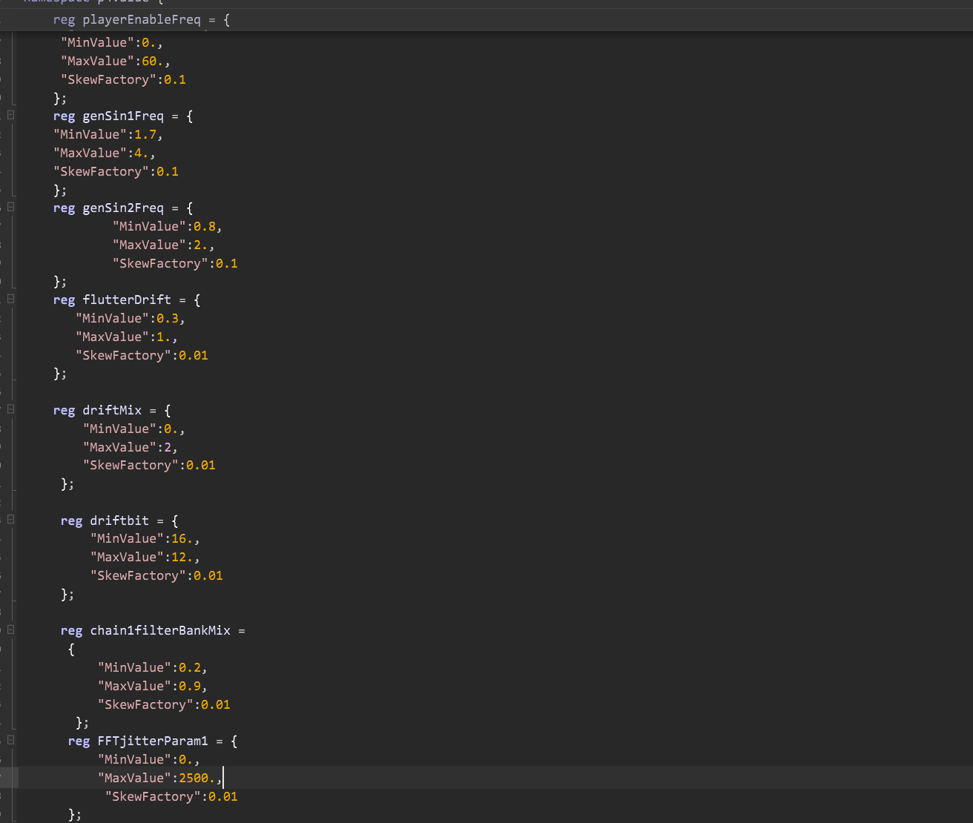Image resolution: width=973 pixels, height=823 pixels.
Task: Click the "MaxValue":60. line
Action: coord(115,61)
